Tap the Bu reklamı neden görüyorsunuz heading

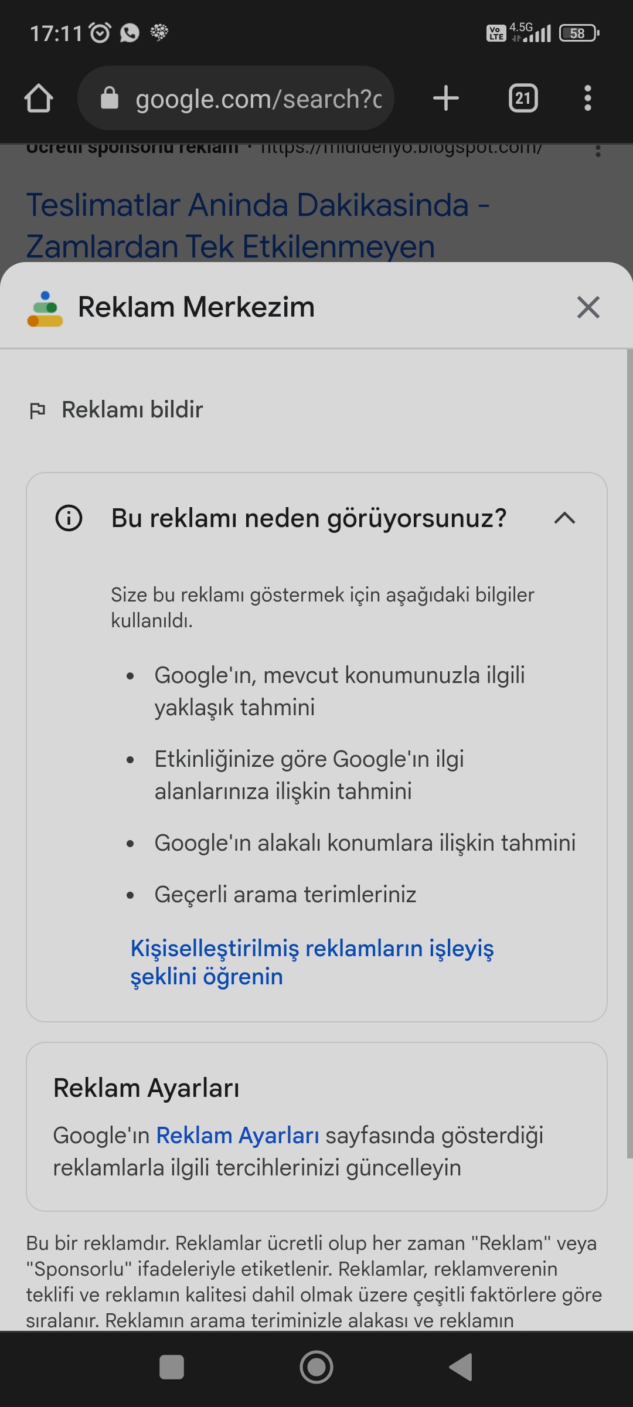[309, 518]
